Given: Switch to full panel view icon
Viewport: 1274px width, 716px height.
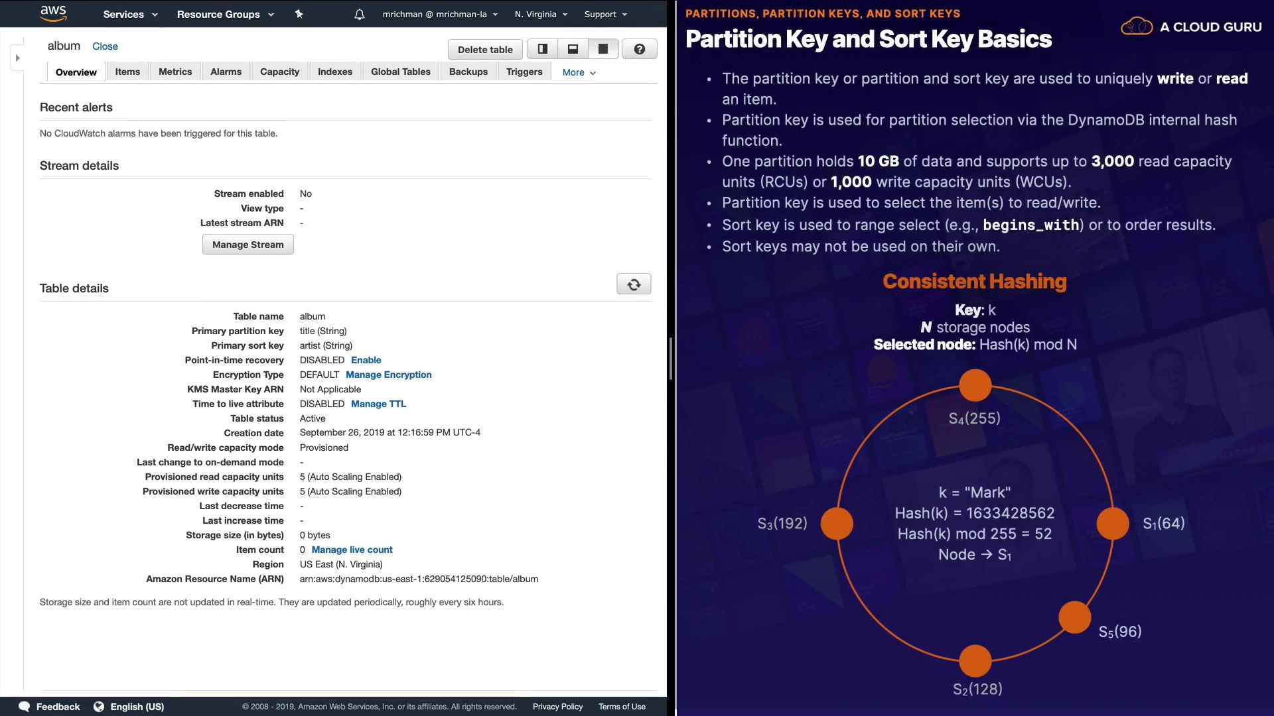Looking at the screenshot, I should click(x=603, y=49).
